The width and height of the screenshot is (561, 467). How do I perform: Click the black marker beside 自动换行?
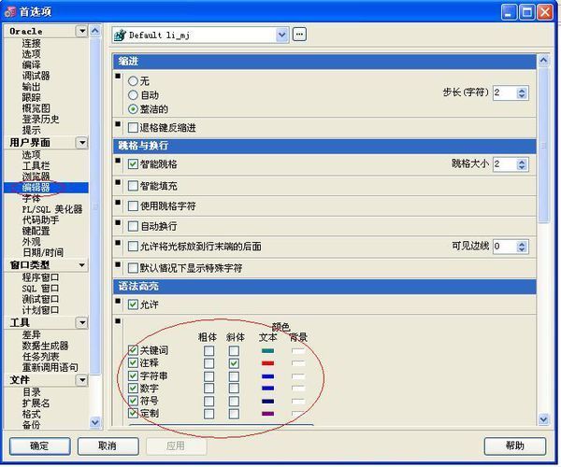[x=119, y=222]
